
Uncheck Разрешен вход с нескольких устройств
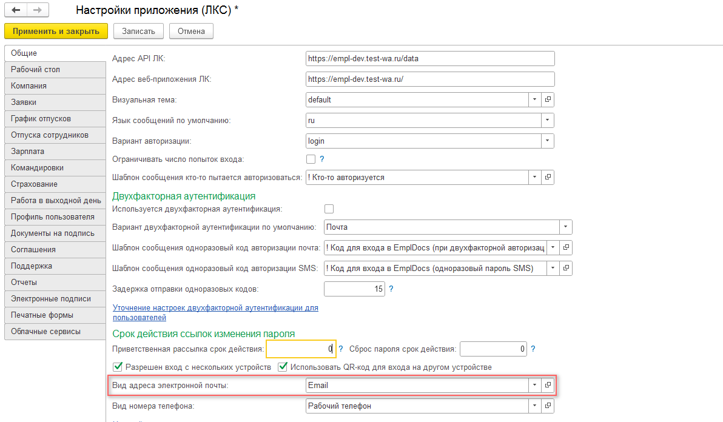(x=118, y=367)
